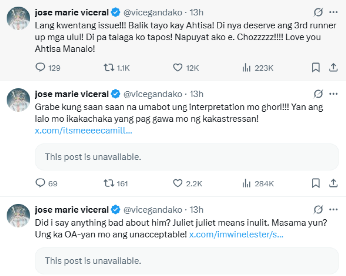The height and width of the screenshot is (276, 346).
Task: Reply to the post with 69 comments
Action: point(40,183)
